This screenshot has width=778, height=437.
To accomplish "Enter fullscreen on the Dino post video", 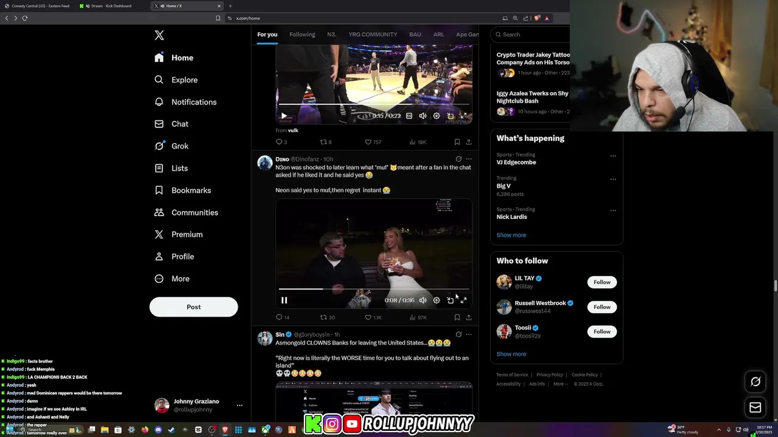I will (463, 300).
